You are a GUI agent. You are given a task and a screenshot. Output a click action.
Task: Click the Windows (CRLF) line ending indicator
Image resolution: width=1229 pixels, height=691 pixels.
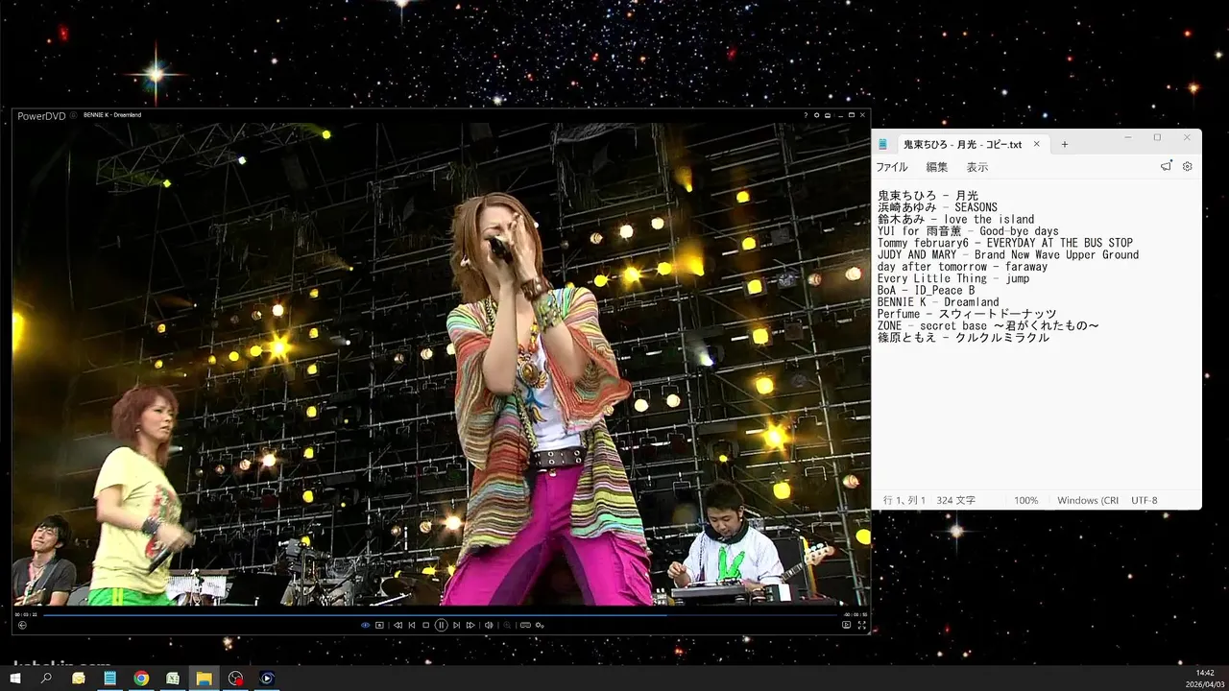(x=1088, y=501)
